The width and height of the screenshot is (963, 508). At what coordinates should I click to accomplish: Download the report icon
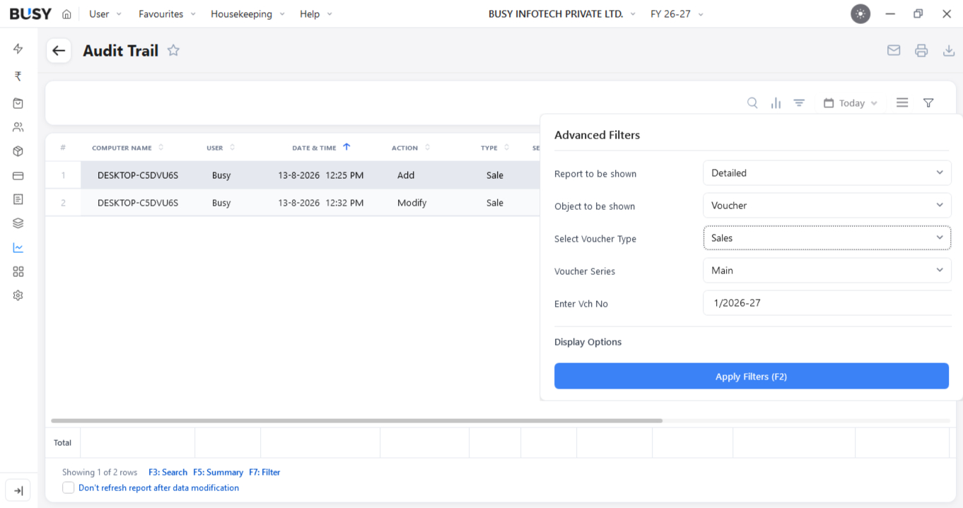949,51
